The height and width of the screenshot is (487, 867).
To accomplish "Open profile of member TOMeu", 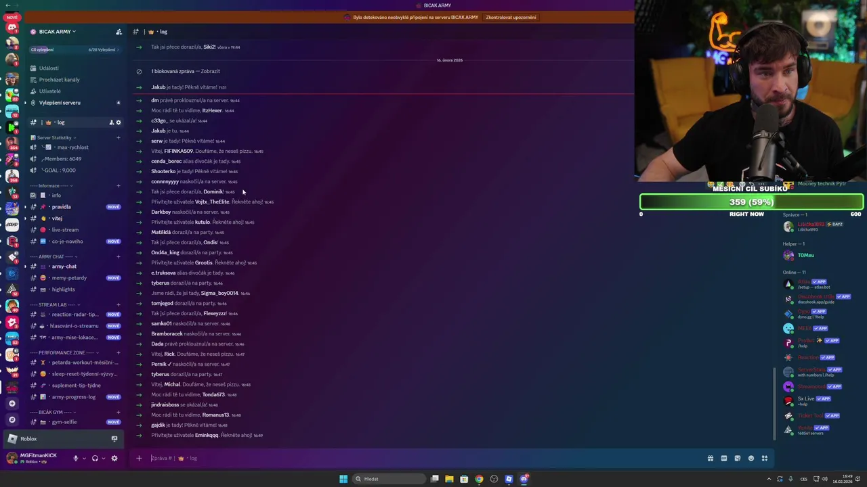I will coord(806,256).
